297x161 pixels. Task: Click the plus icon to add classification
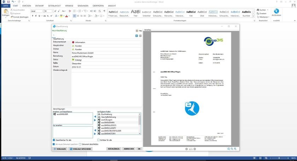pyautogui.click(x=137, y=36)
